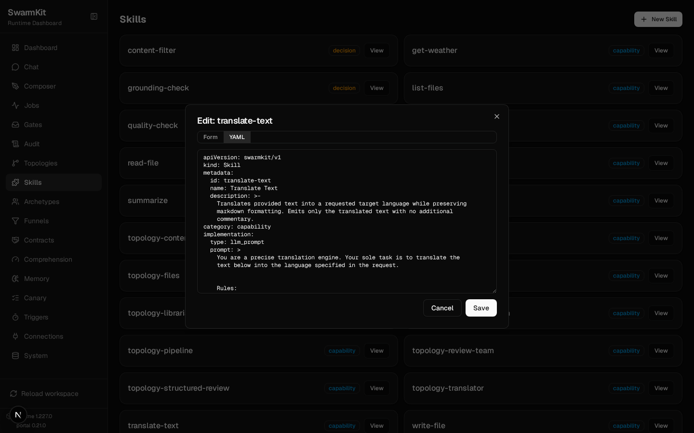Image resolution: width=694 pixels, height=433 pixels.
Task: Click the Reload workspace refresh icon
Action: point(13,394)
